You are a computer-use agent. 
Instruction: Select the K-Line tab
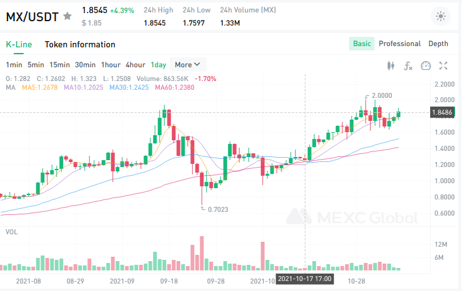point(18,45)
